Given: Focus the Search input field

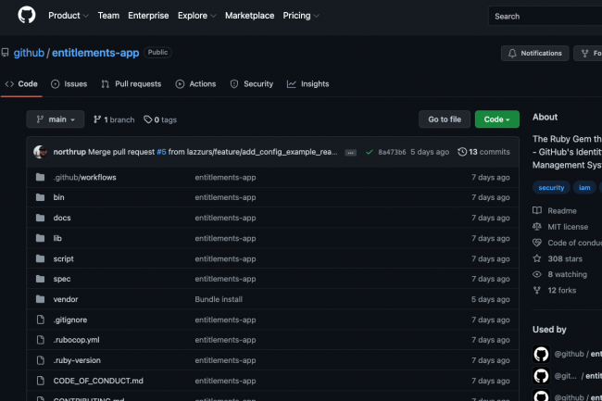Looking at the screenshot, I should pos(546,16).
